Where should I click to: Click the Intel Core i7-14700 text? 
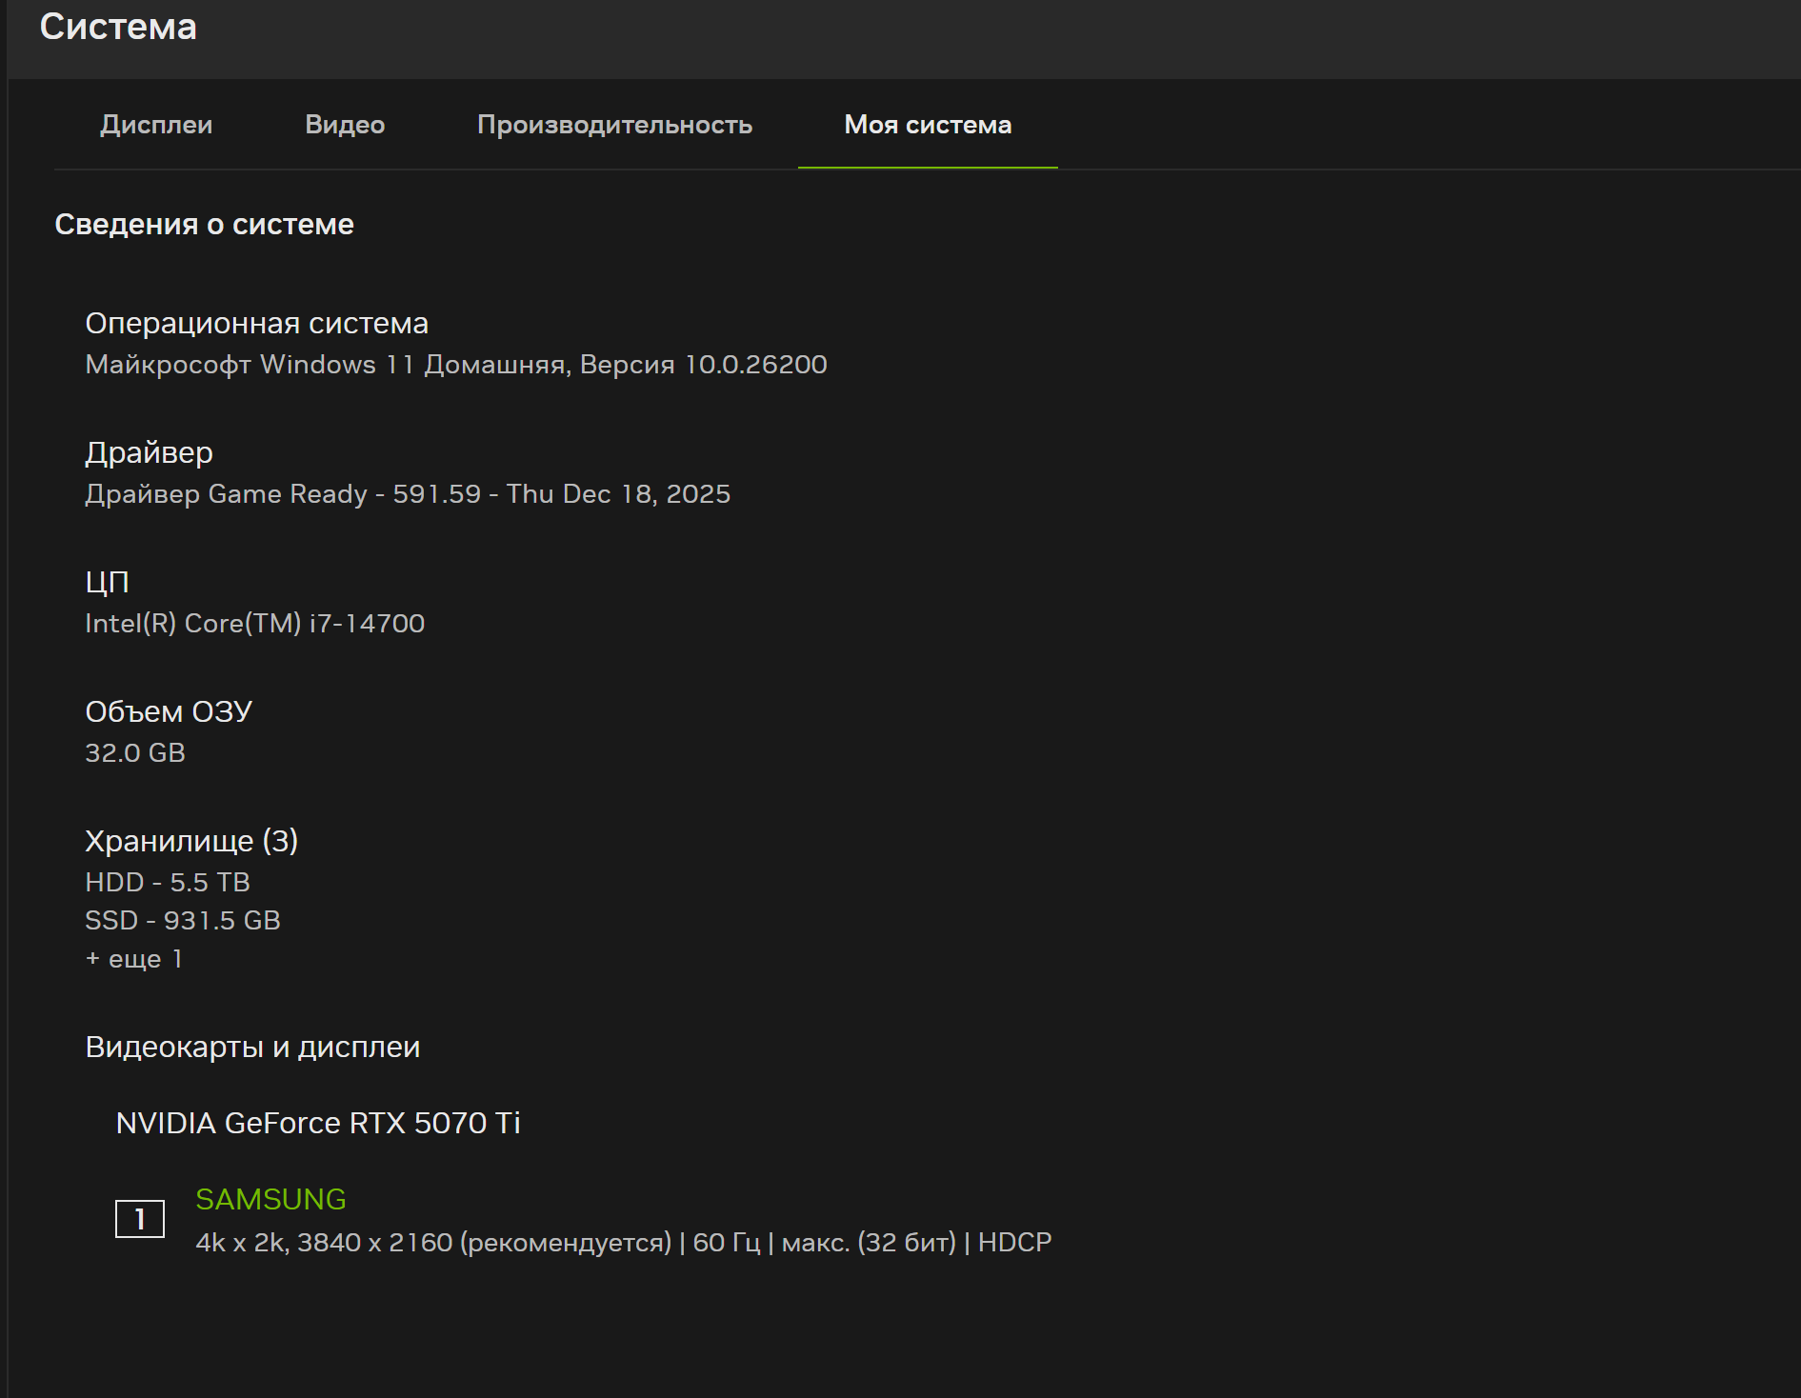point(254,624)
